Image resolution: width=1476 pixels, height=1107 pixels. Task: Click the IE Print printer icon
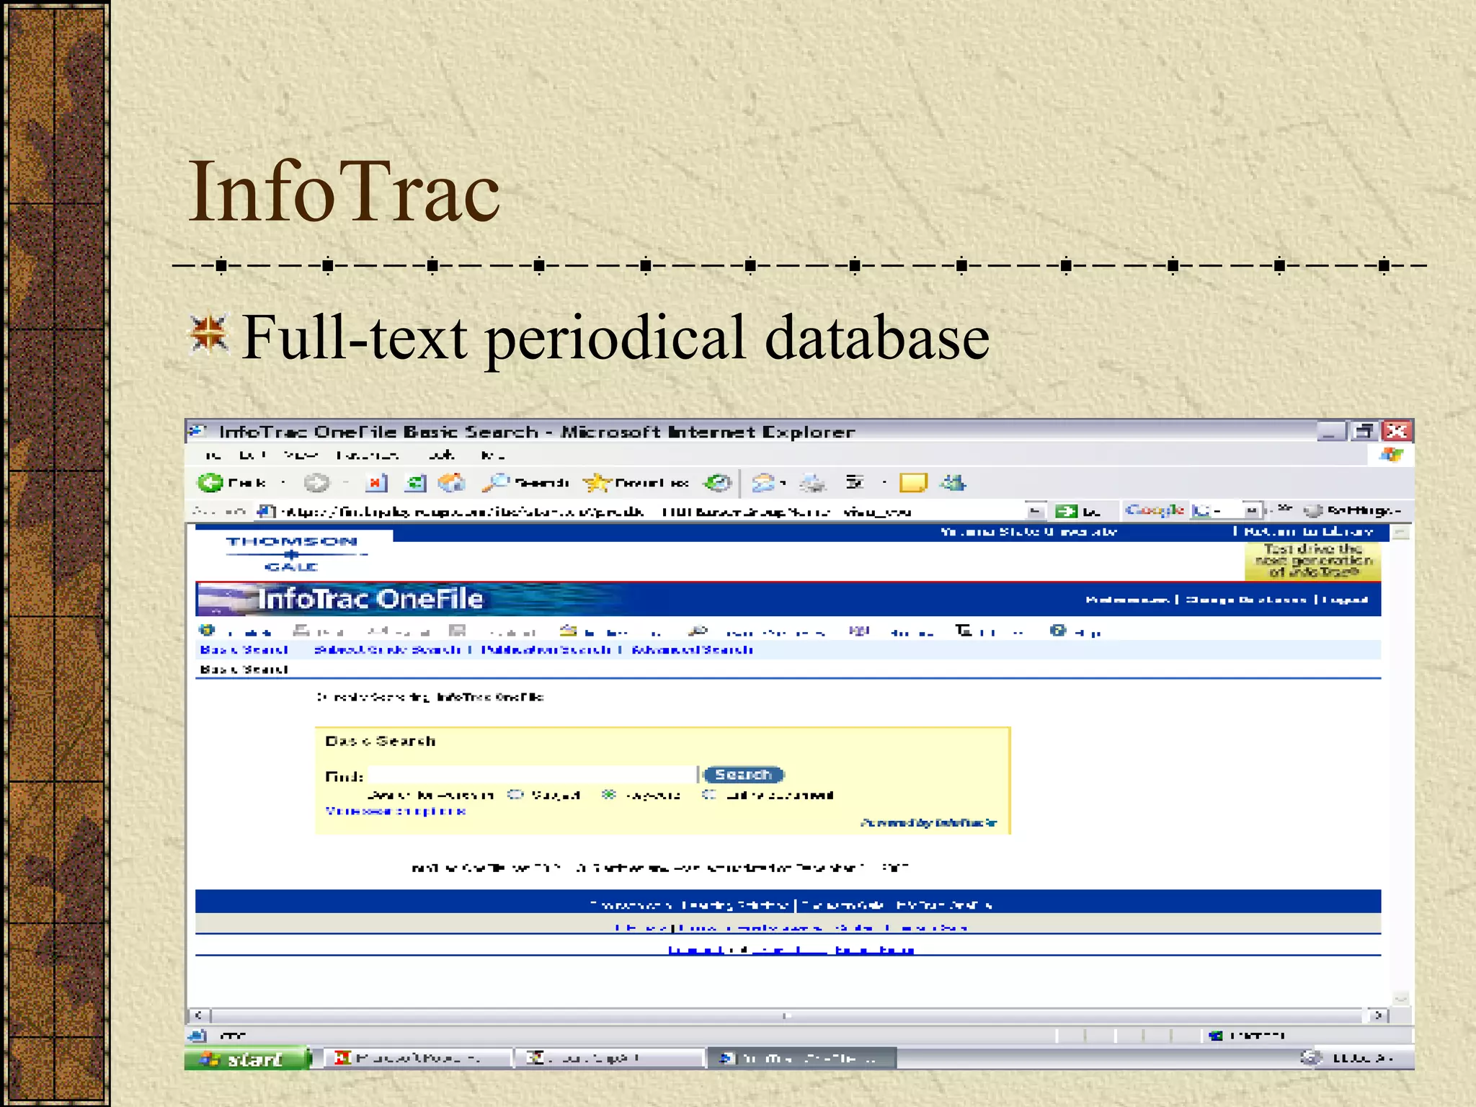tap(813, 482)
